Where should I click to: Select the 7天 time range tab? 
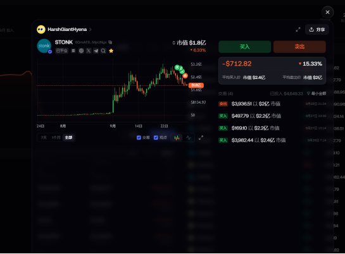[44, 138]
